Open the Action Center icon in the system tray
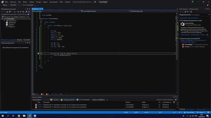211x118 pixels. tap(207, 116)
